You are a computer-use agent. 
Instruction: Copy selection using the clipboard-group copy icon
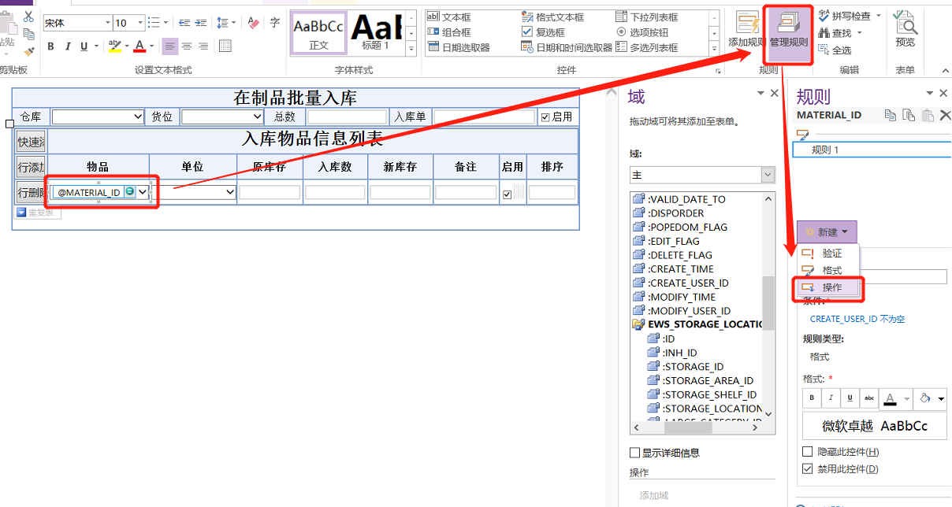coord(29,34)
